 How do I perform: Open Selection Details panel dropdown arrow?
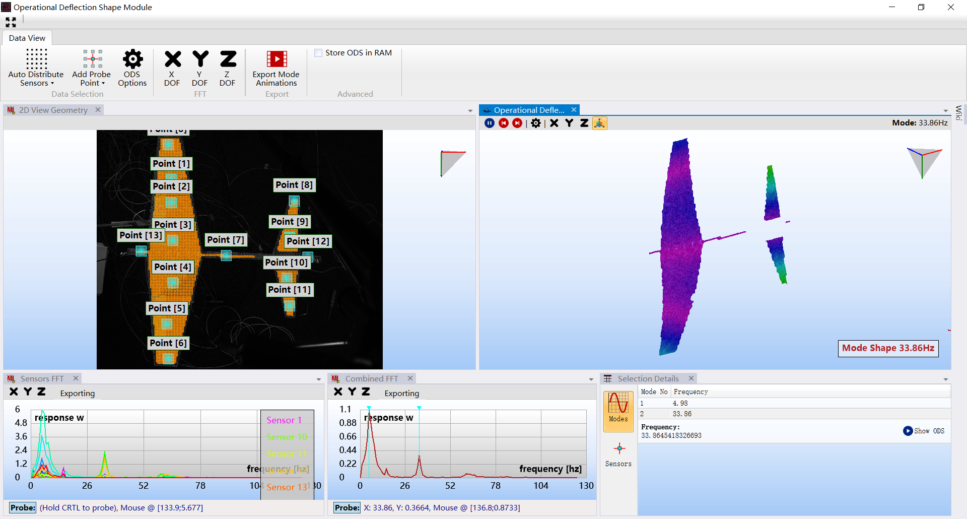pyautogui.click(x=945, y=379)
